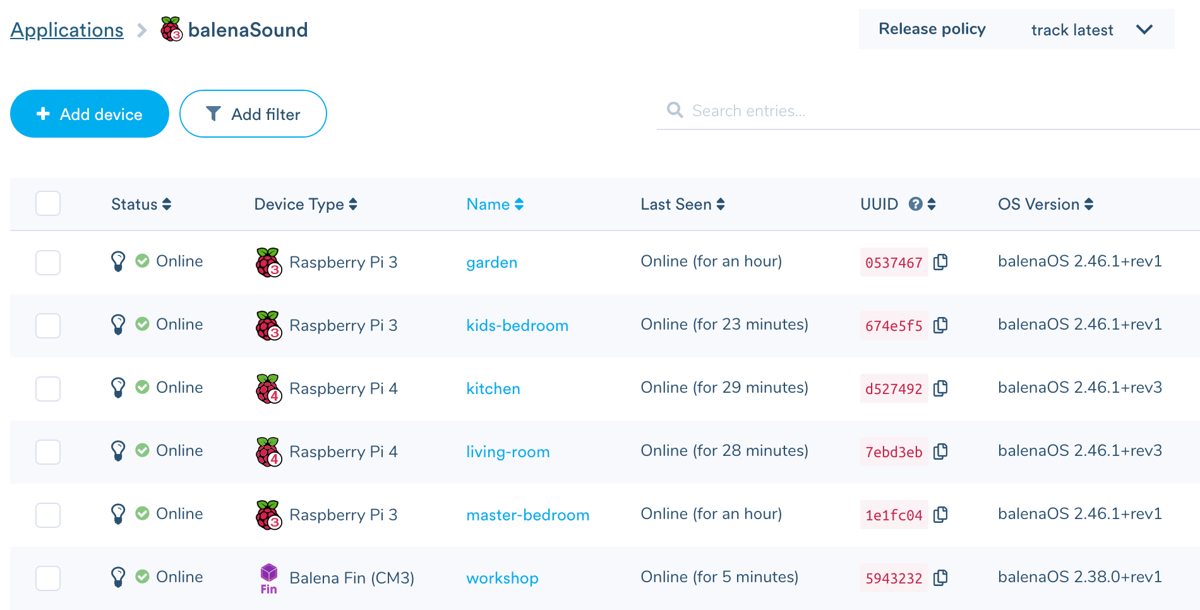
Task: Click the Add filter button
Action: [253, 114]
